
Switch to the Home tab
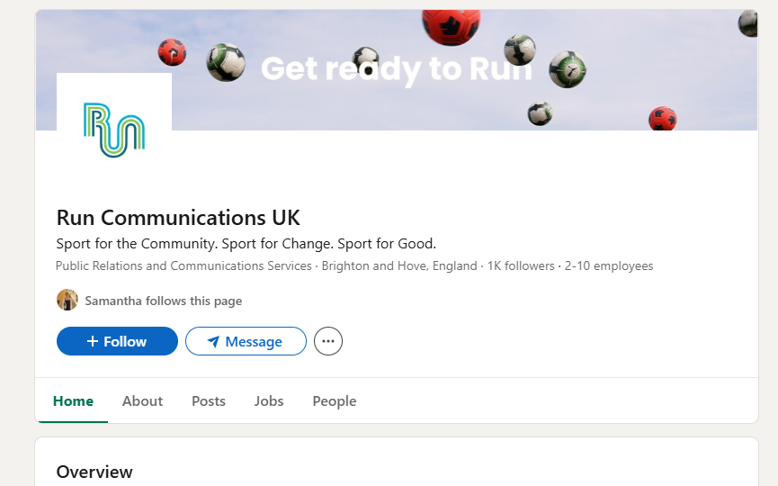click(73, 401)
